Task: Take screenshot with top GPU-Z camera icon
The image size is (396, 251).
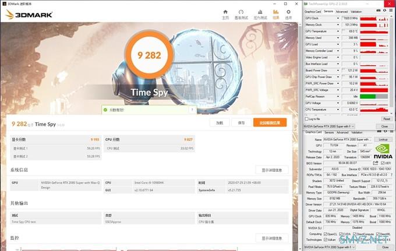Action: [x=379, y=10]
